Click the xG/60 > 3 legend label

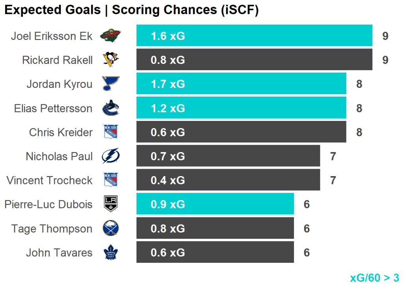click(x=374, y=278)
